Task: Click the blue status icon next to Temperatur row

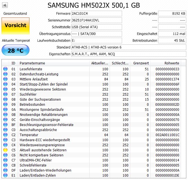Action: (5, 135)
